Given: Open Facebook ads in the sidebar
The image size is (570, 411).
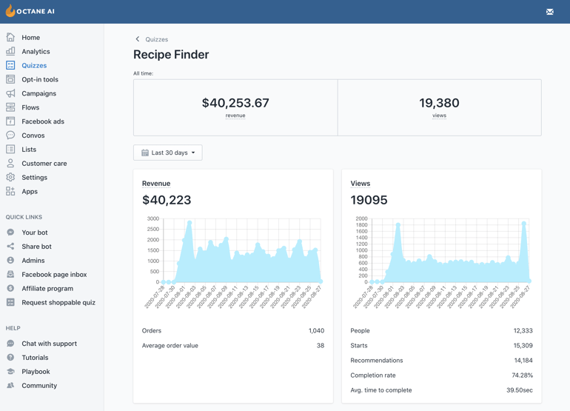Looking at the screenshot, I should click(x=43, y=121).
